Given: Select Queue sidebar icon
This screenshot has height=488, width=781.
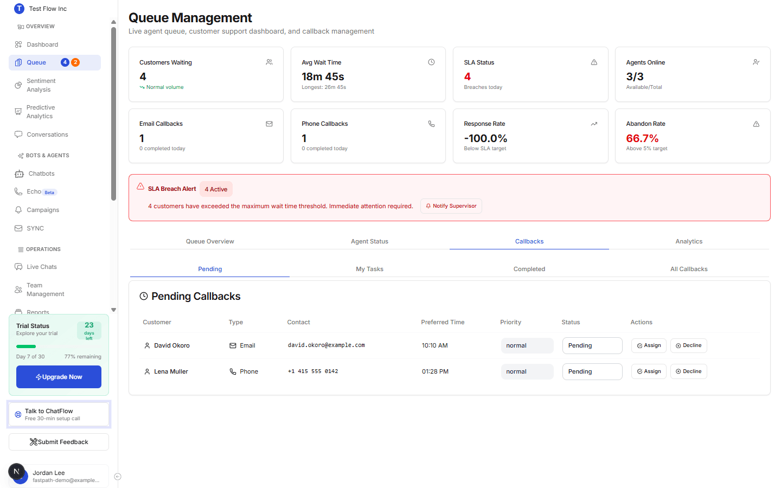Looking at the screenshot, I should point(18,62).
